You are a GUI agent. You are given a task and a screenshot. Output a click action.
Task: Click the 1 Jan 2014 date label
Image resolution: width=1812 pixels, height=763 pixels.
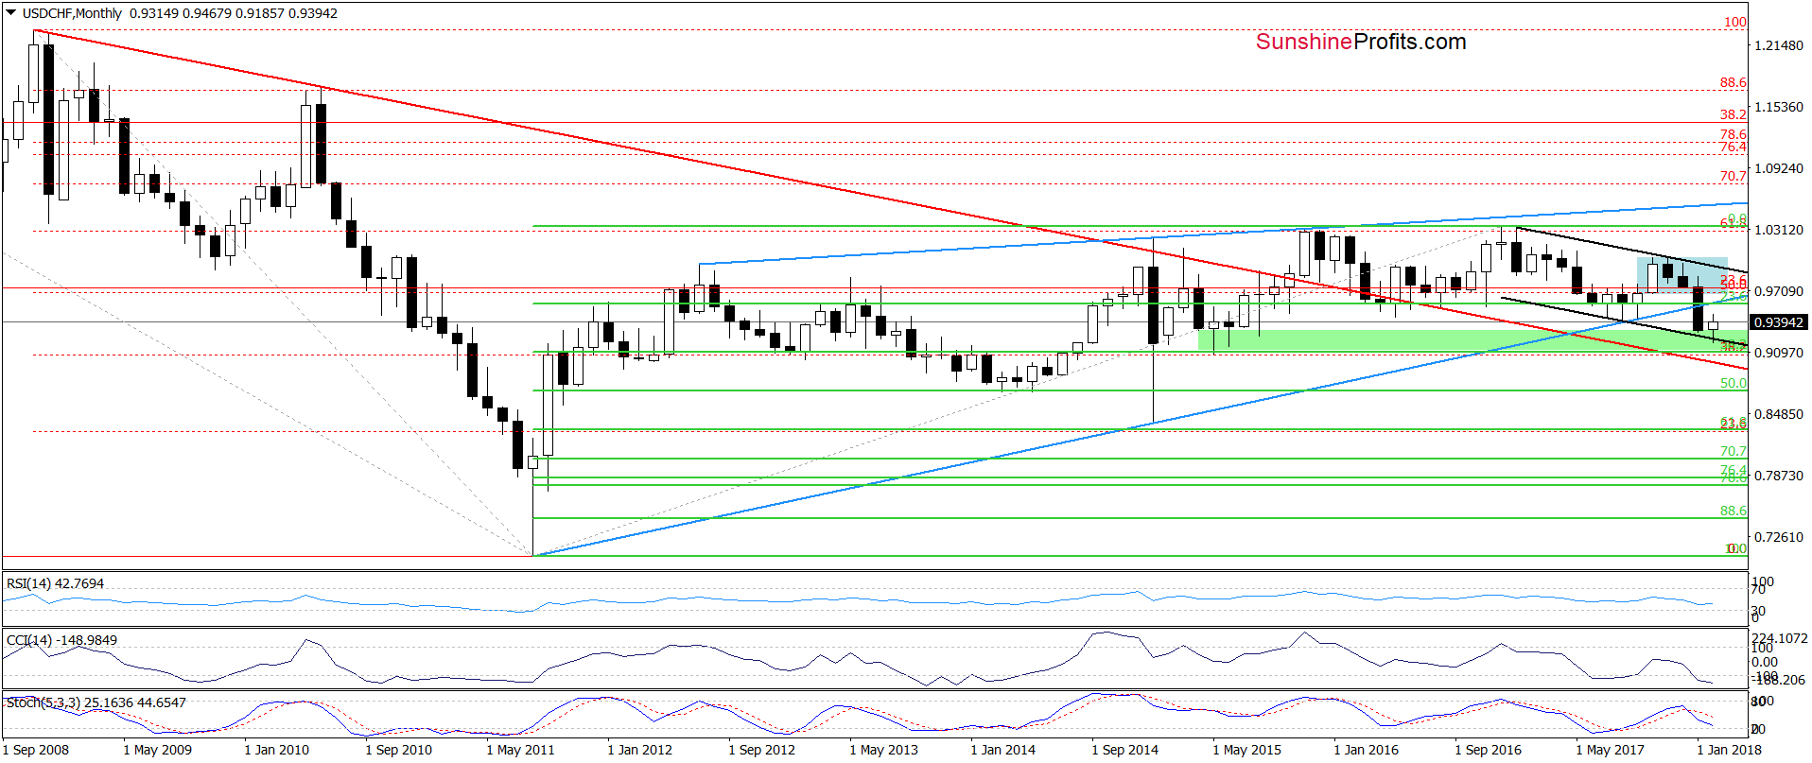[1002, 750]
